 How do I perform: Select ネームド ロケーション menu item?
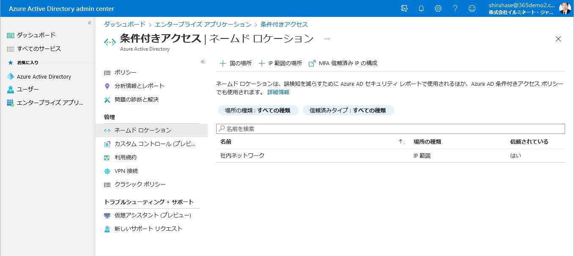151,130
